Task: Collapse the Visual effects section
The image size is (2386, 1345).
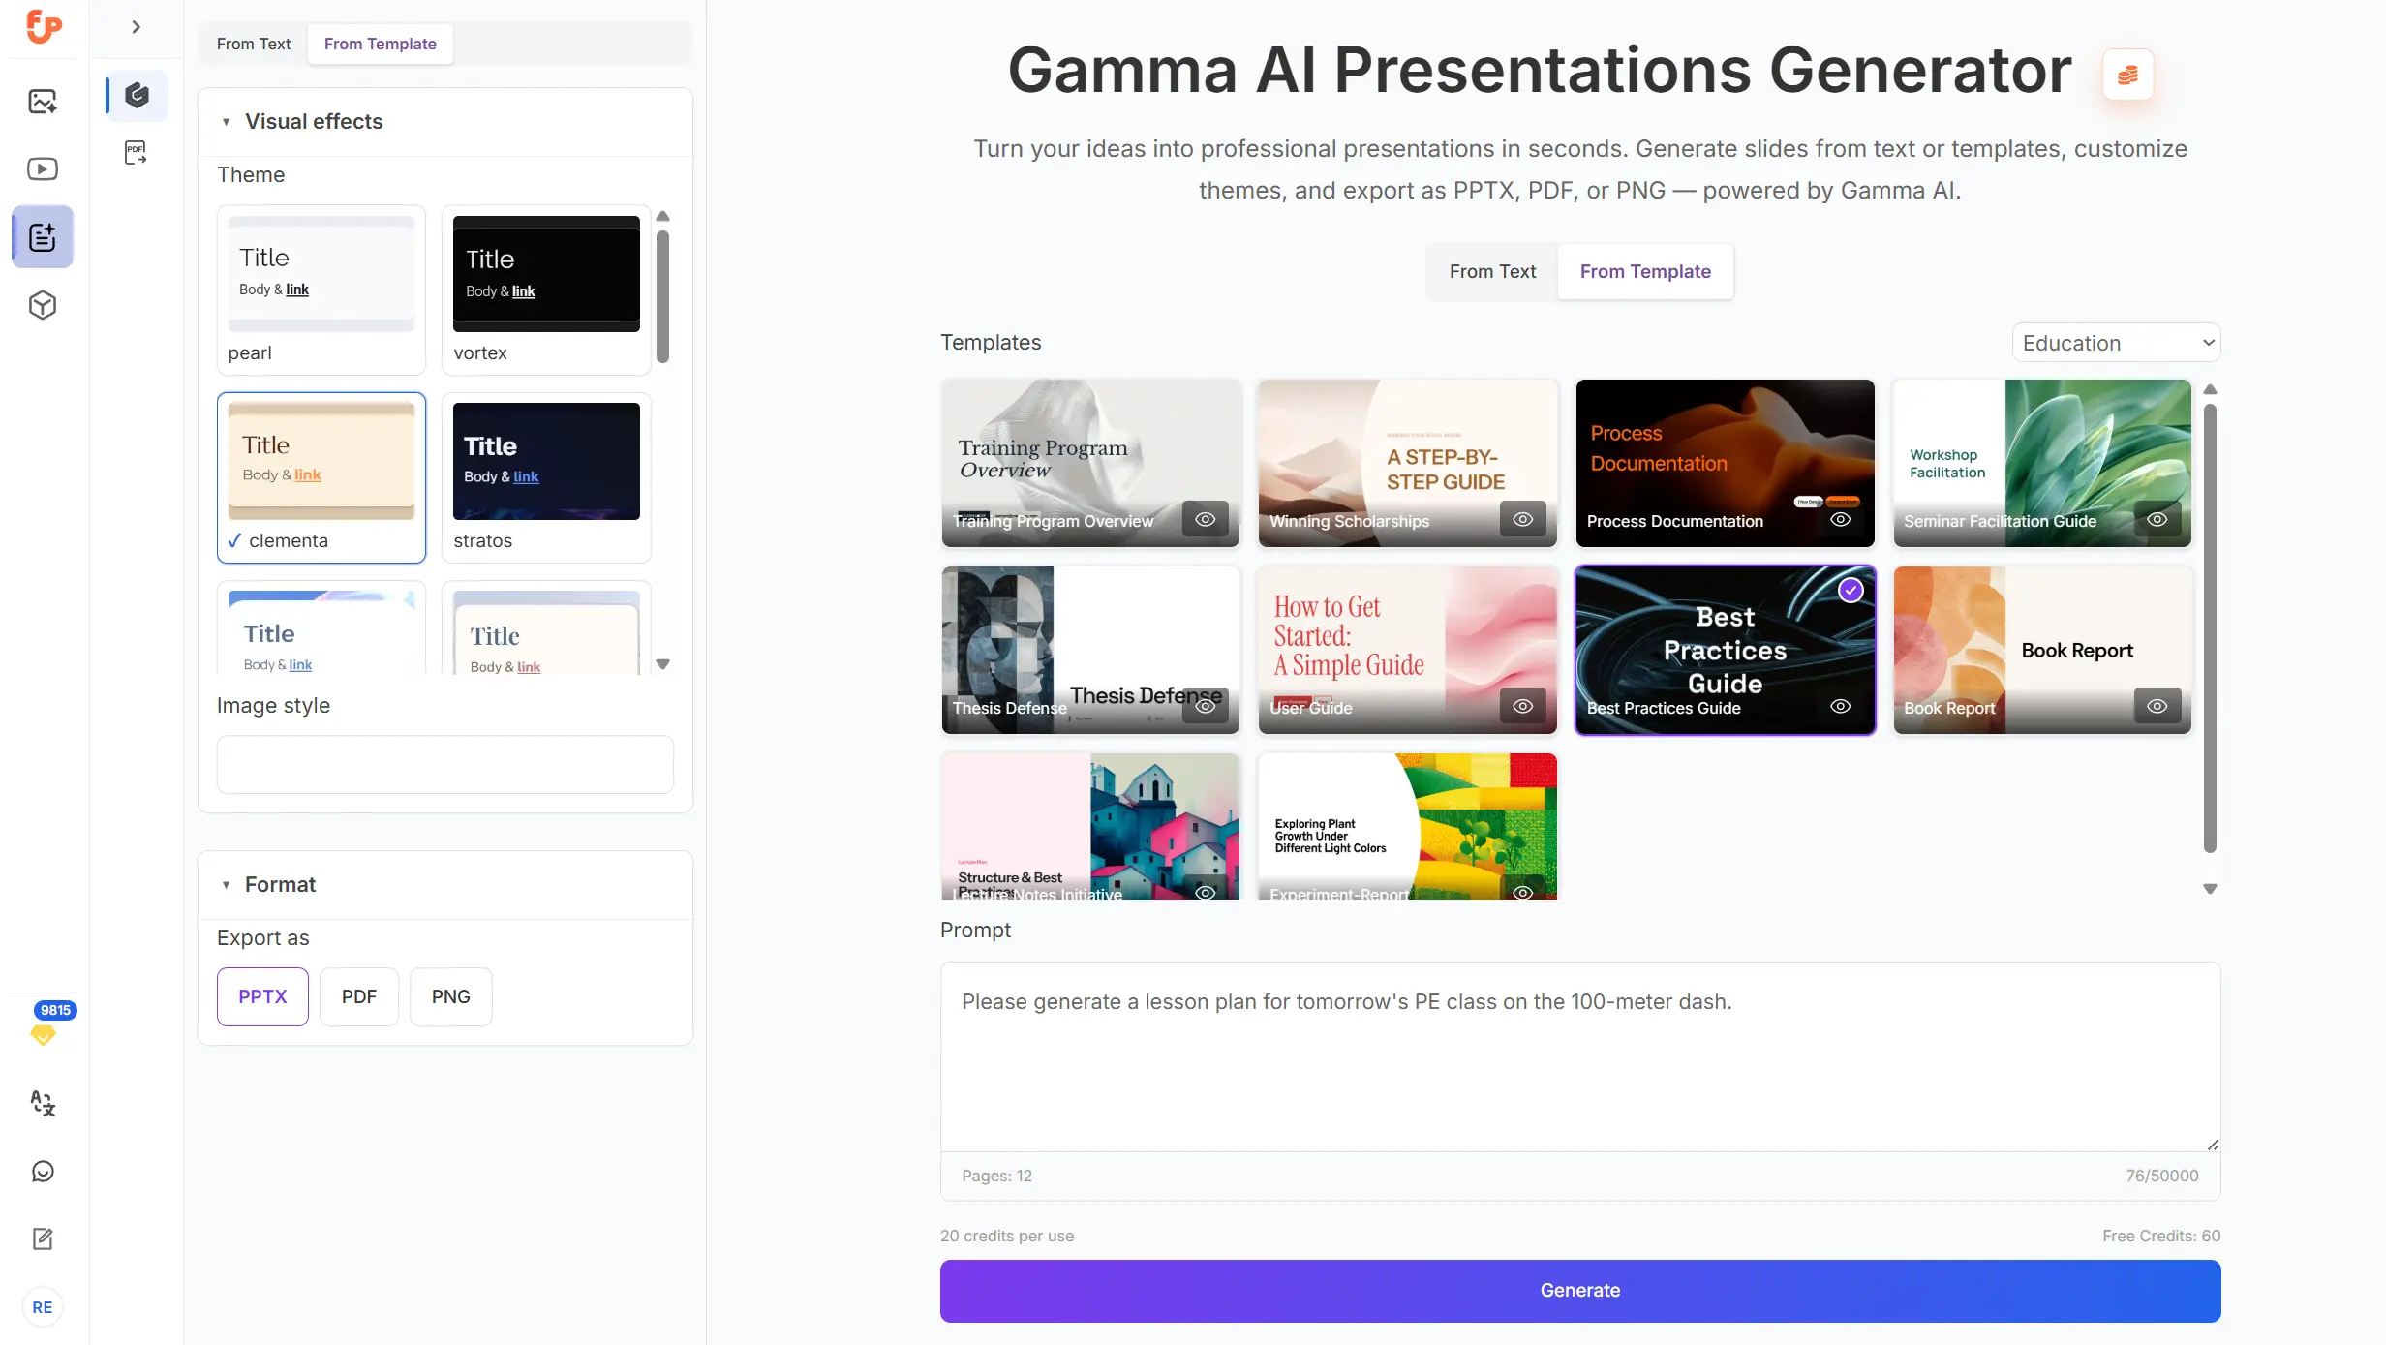Action: (x=227, y=122)
